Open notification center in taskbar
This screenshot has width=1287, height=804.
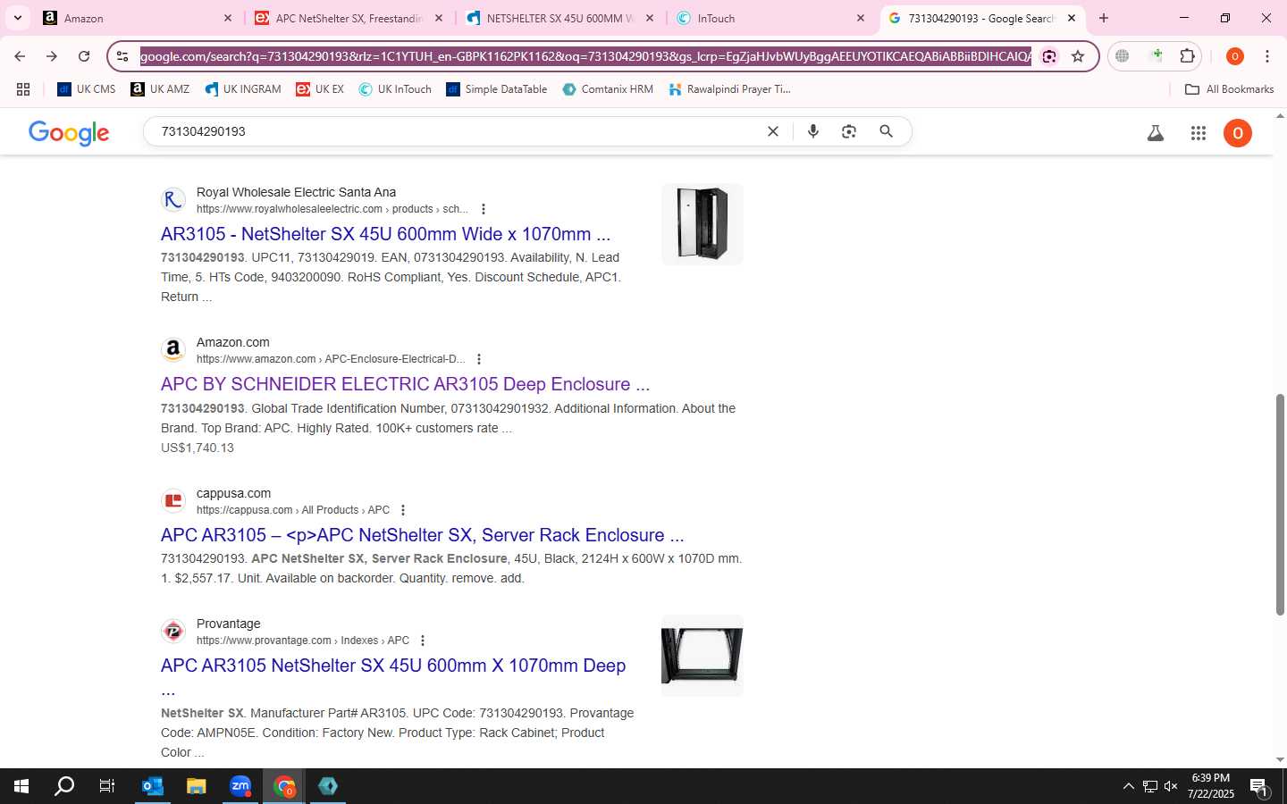pyautogui.click(x=1259, y=787)
